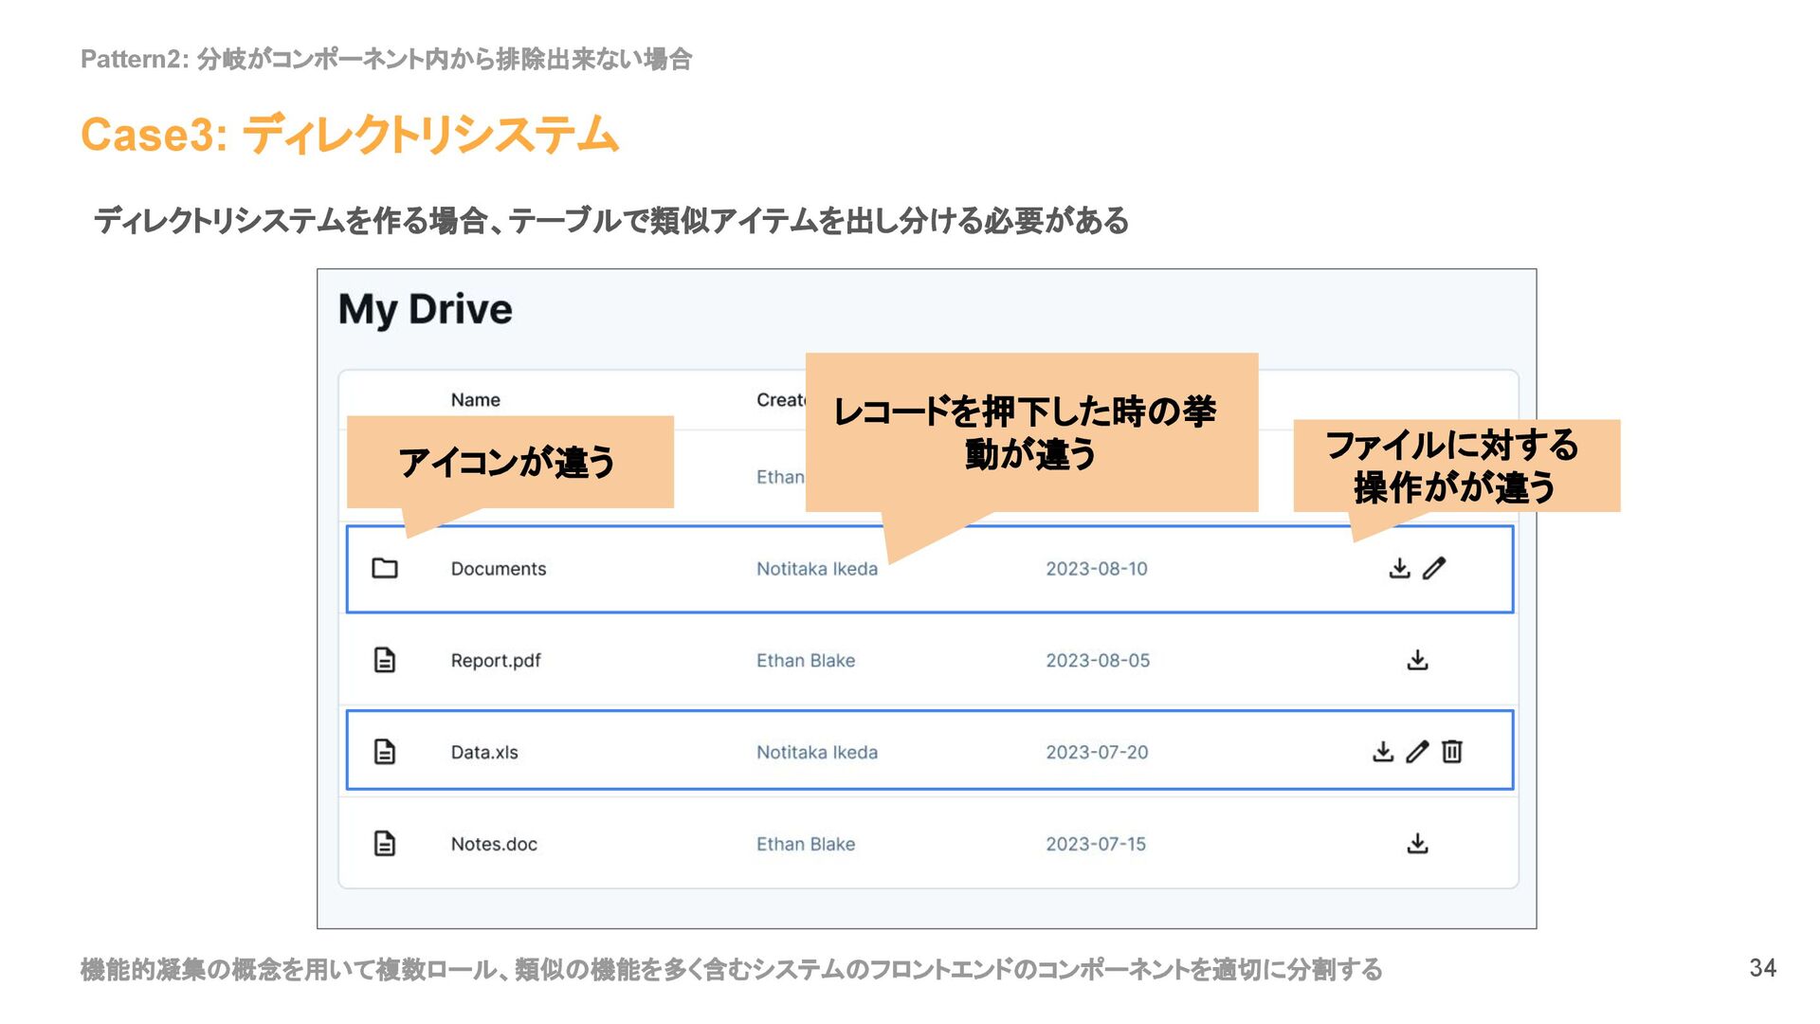Screen dimensions: 1820x1024
Task: Download the Data.xls file
Action: pos(1383,752)
